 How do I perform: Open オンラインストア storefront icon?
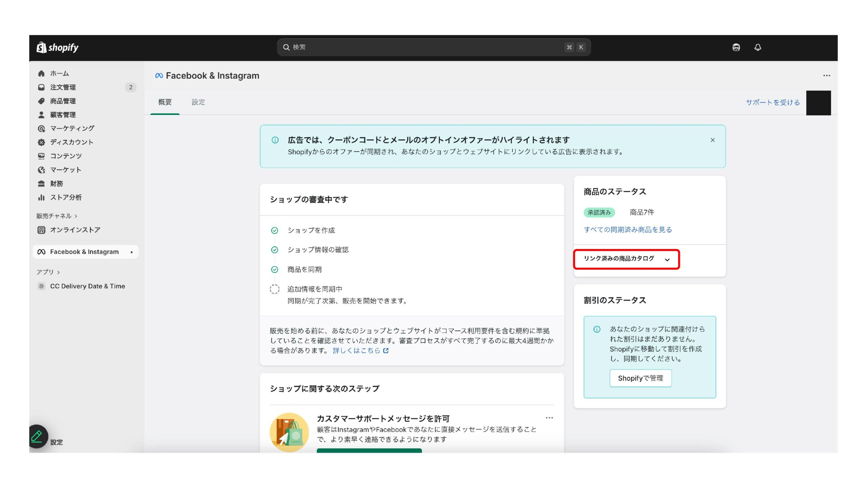tap(41, 230)
